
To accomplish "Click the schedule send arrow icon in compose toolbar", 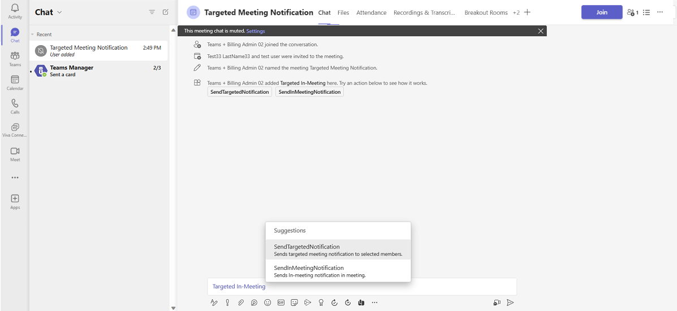I will point(308,303).
